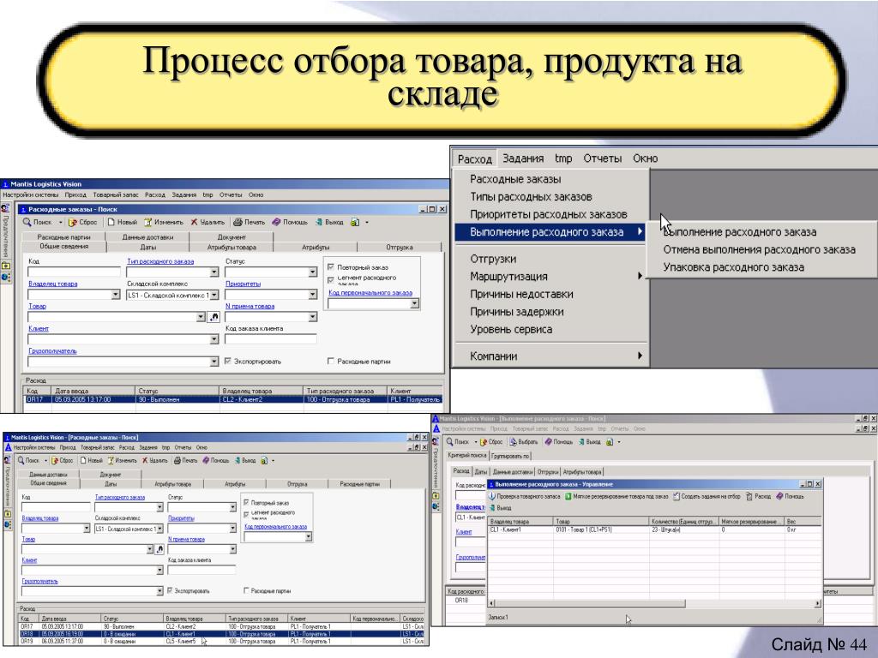Click Изменить icon in lower Расходные заказы window

tap(111, 460)
